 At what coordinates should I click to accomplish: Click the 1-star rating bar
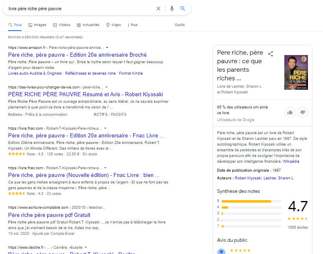(251, 226)
